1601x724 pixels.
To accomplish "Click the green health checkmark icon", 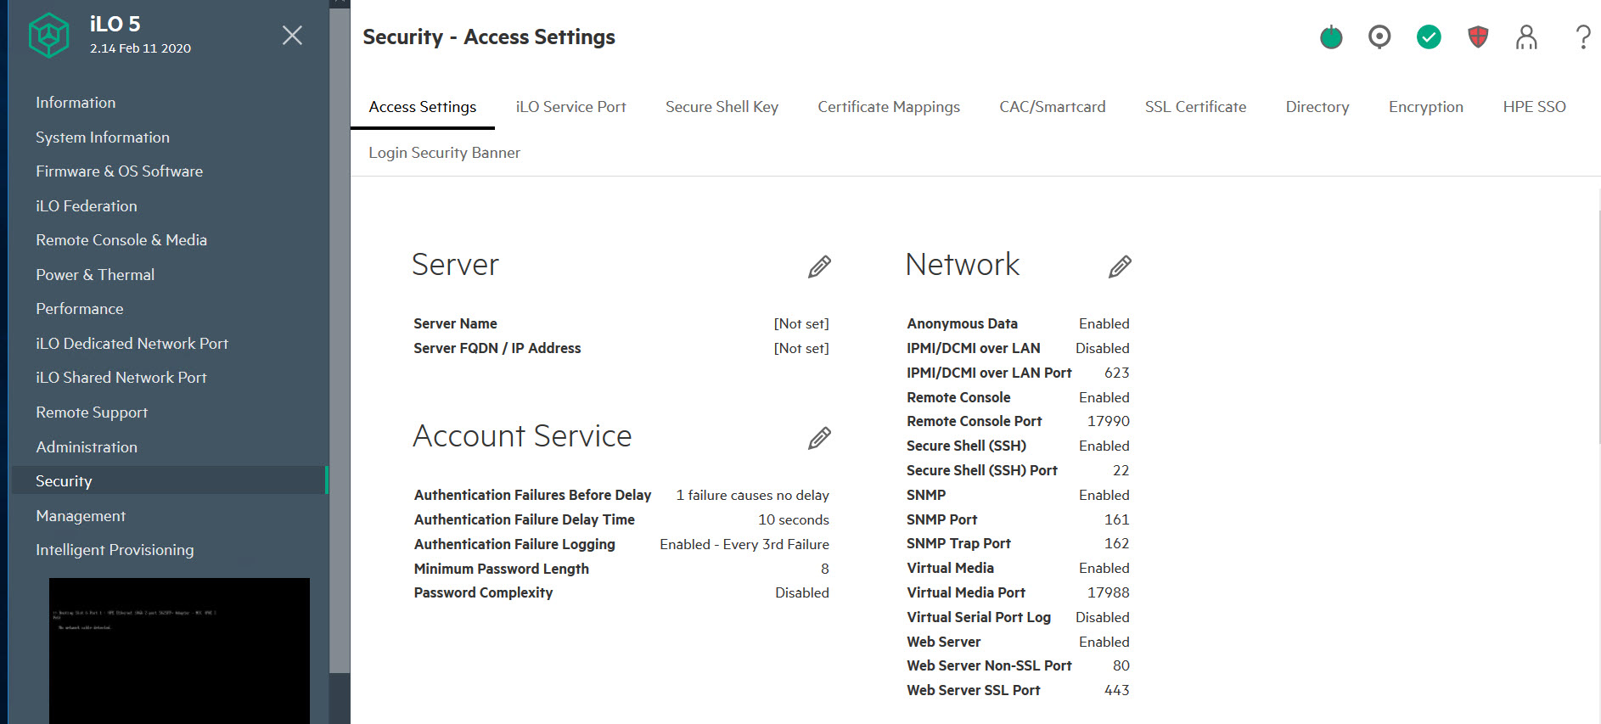I will (x=1429, y=37).
